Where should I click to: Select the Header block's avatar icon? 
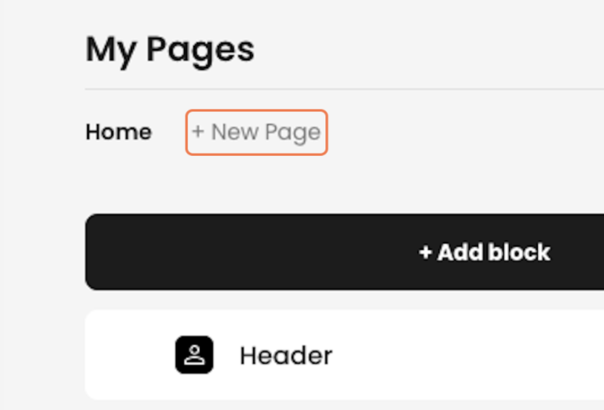pyautogui.click(x=194, y=355)
